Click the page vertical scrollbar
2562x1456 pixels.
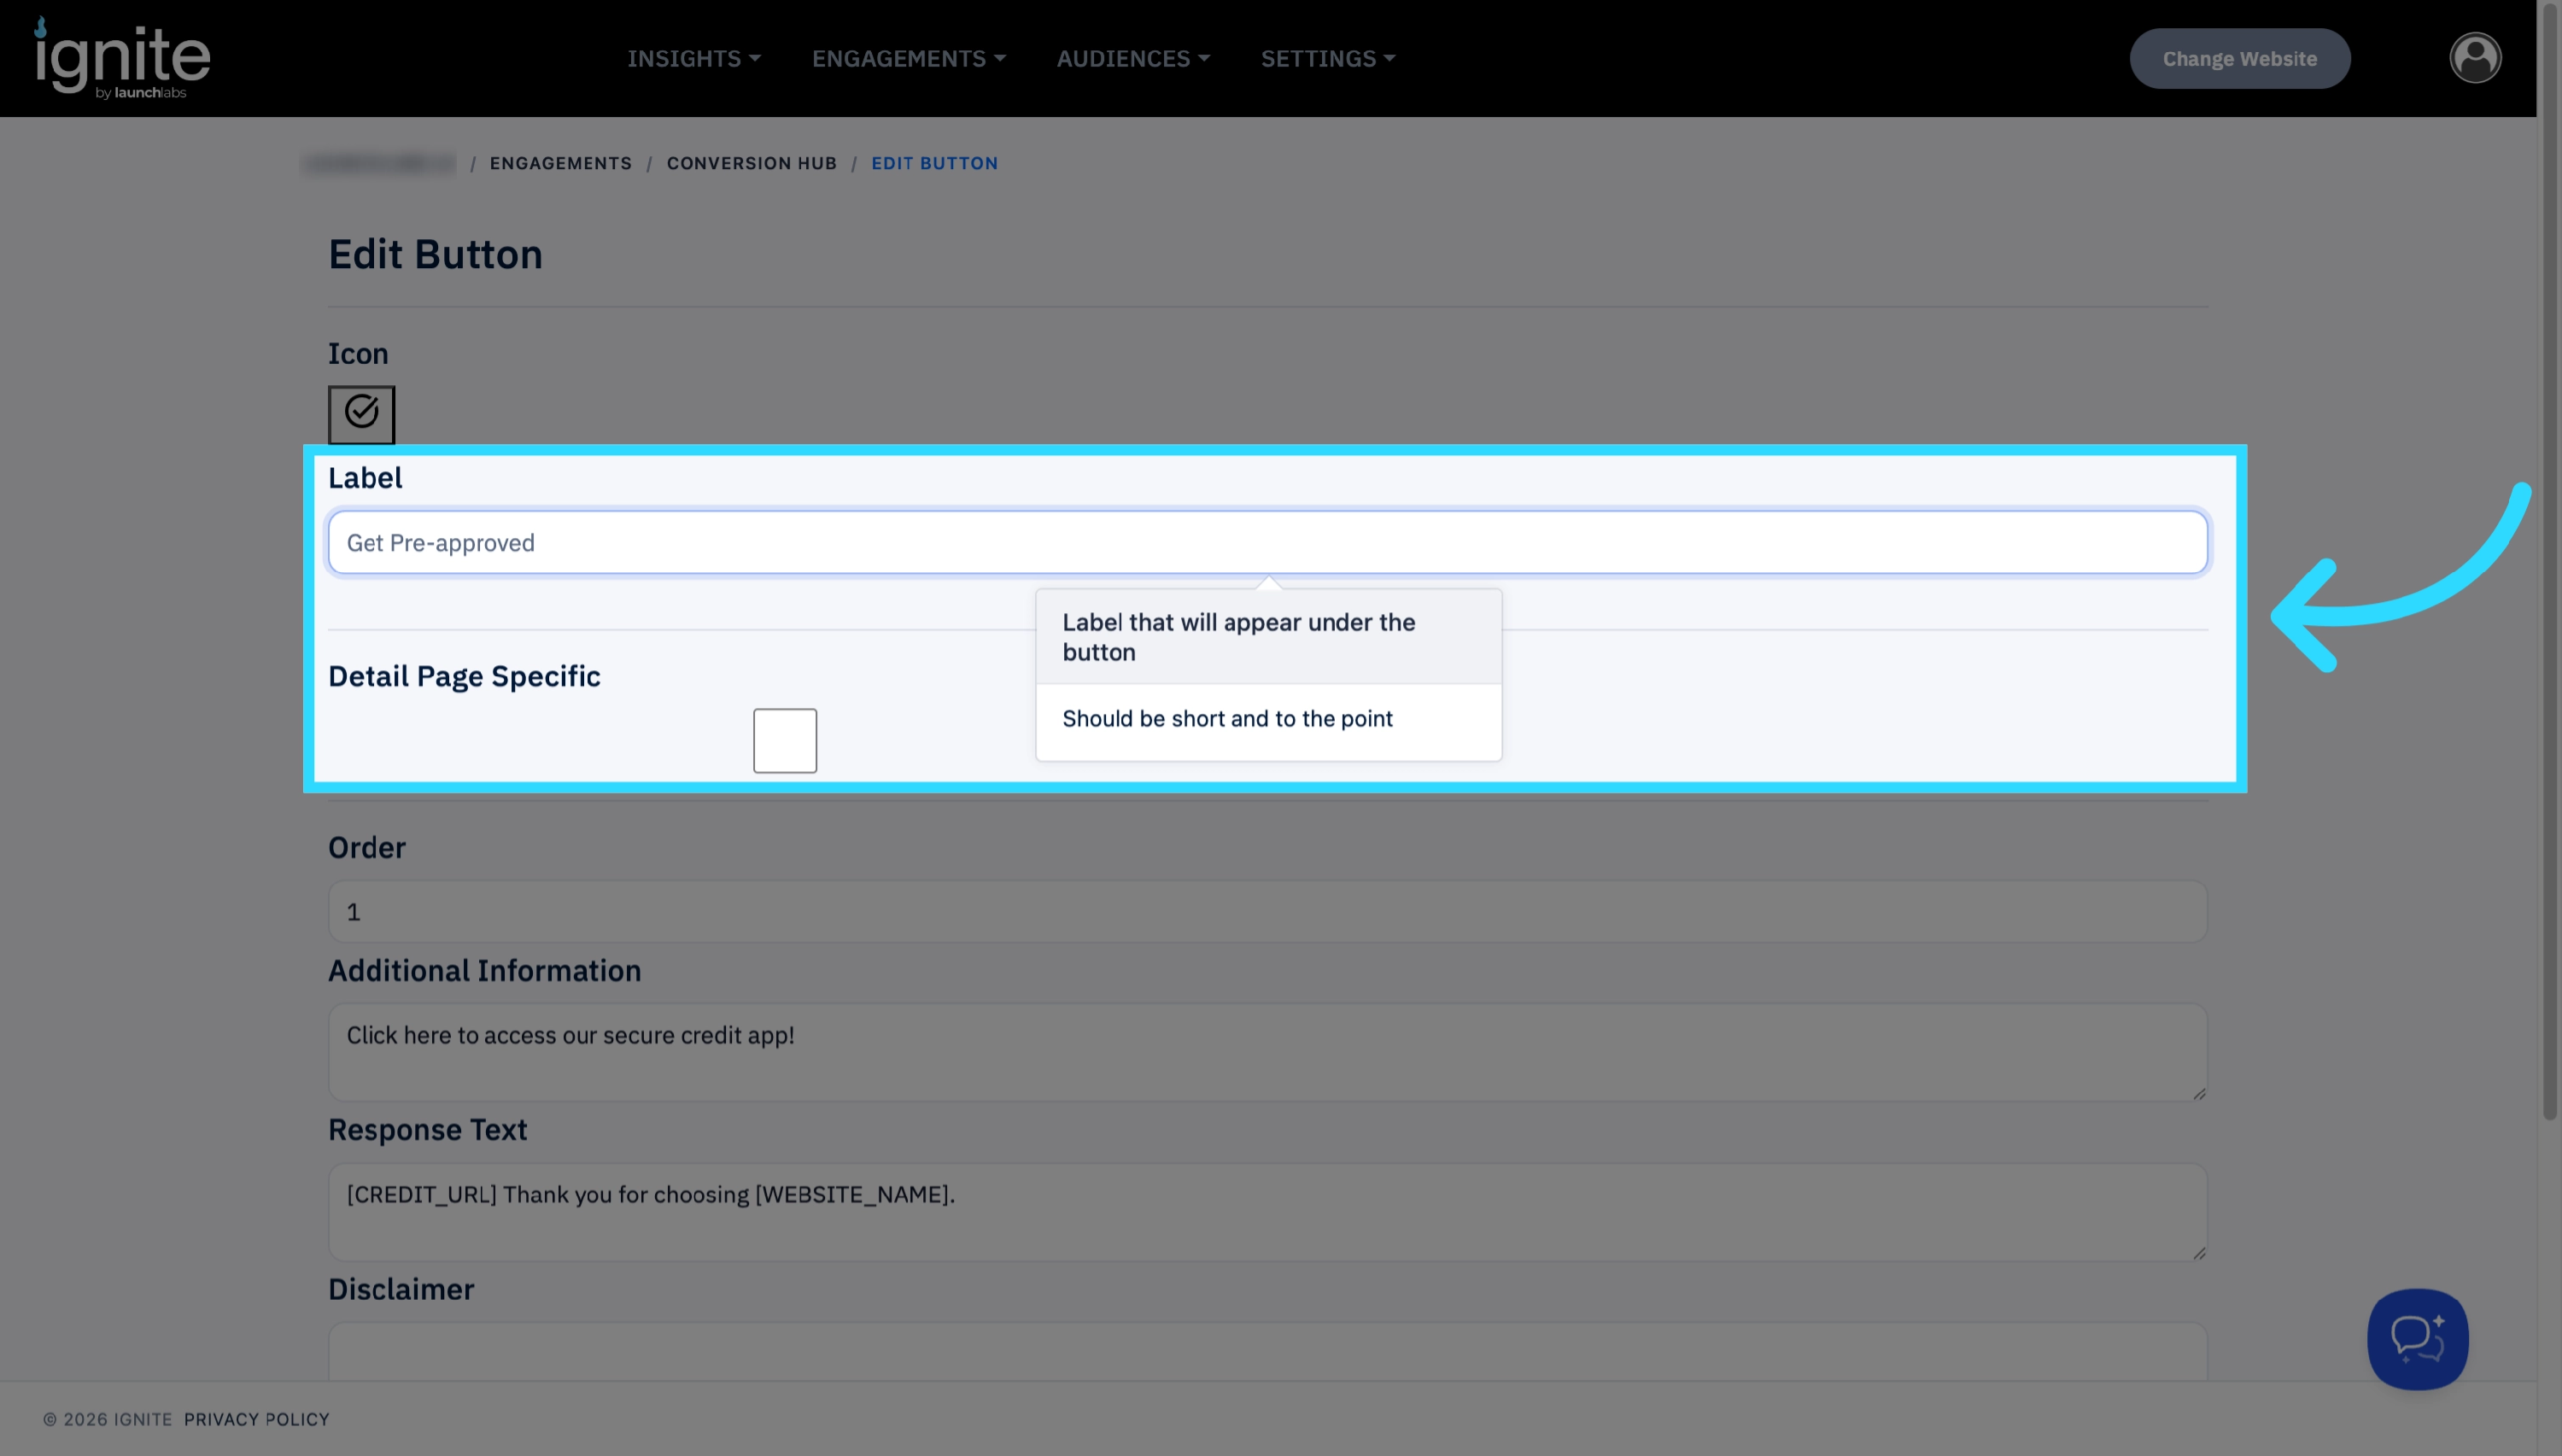(x=2549, y=560)
